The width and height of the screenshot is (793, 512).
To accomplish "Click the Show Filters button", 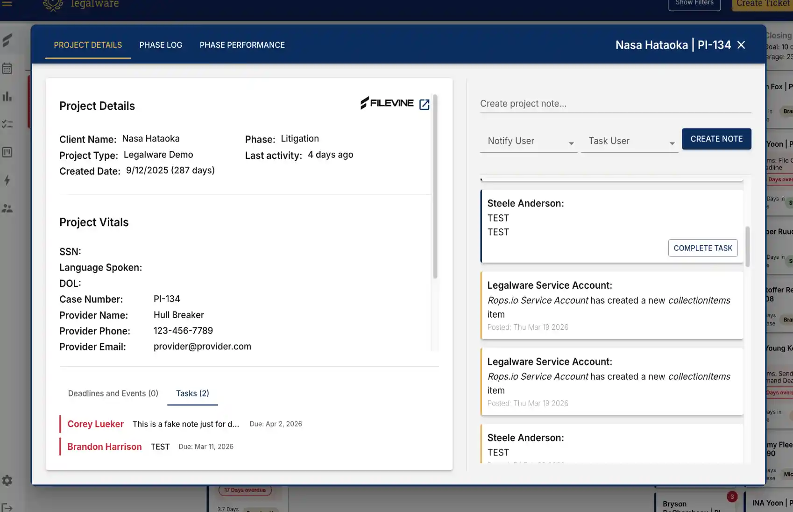I will [x=694, y=4].
